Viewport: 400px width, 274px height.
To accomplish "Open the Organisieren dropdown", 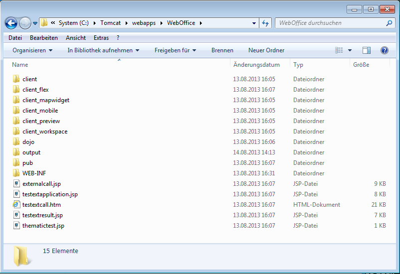I will pyautogui.click(x=32, y=50).
